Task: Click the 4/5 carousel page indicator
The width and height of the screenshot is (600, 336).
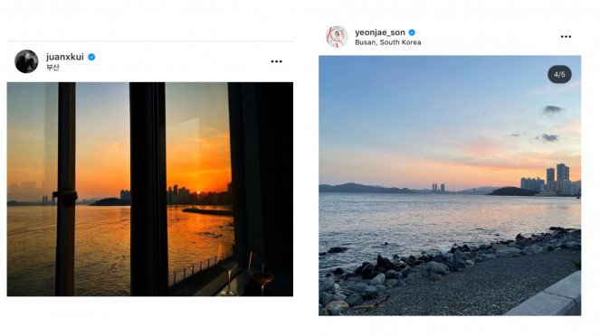Action: click(559, 74)
